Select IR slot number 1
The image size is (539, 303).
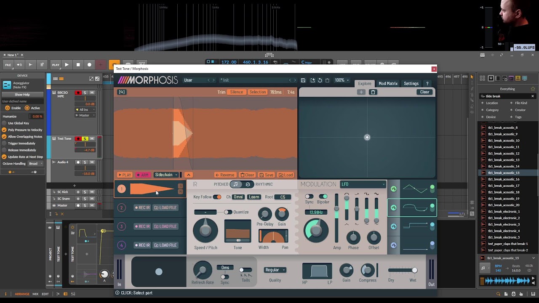click(x=121, y=189)
